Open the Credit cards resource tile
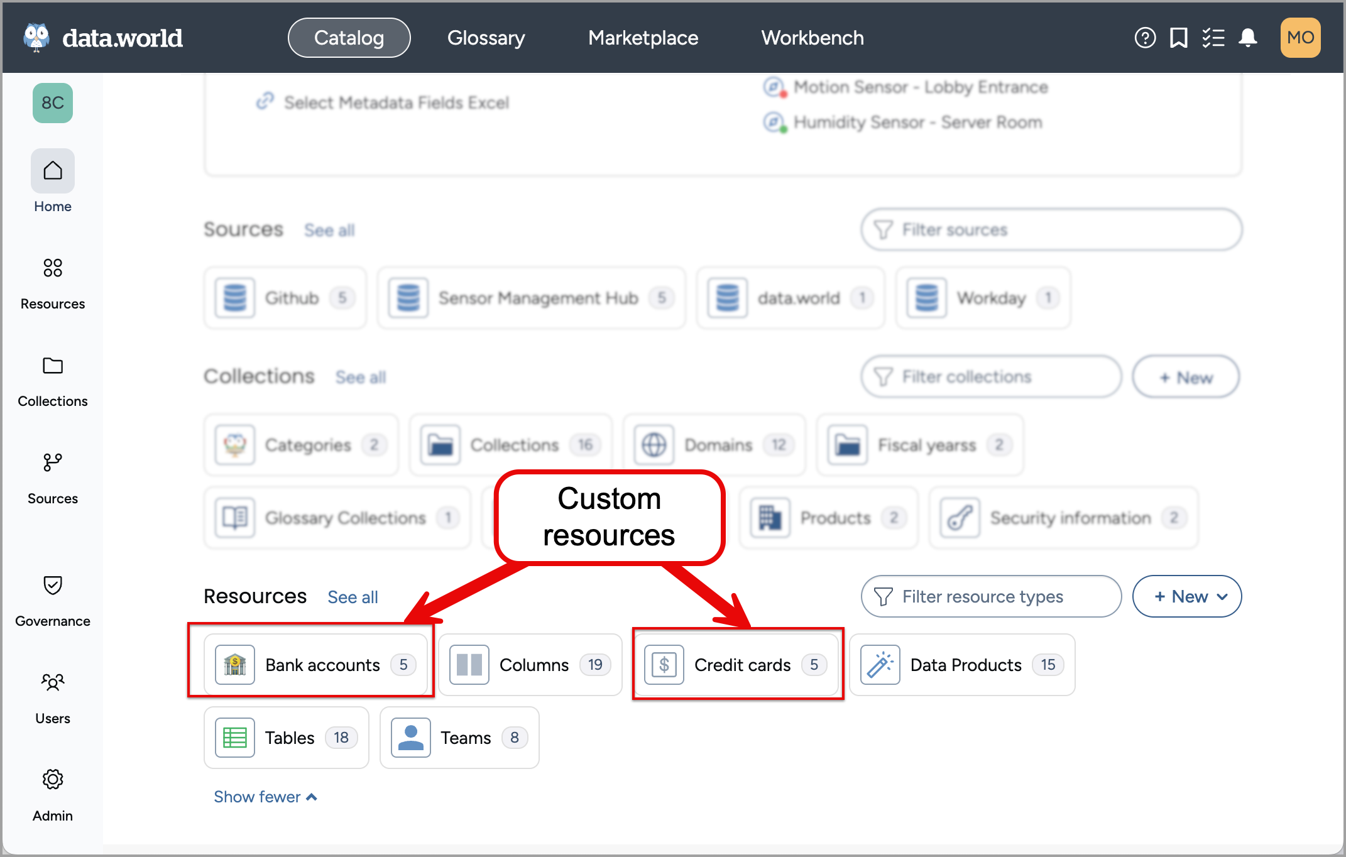This screenshot has width=1346, height=857. (737, 664)
